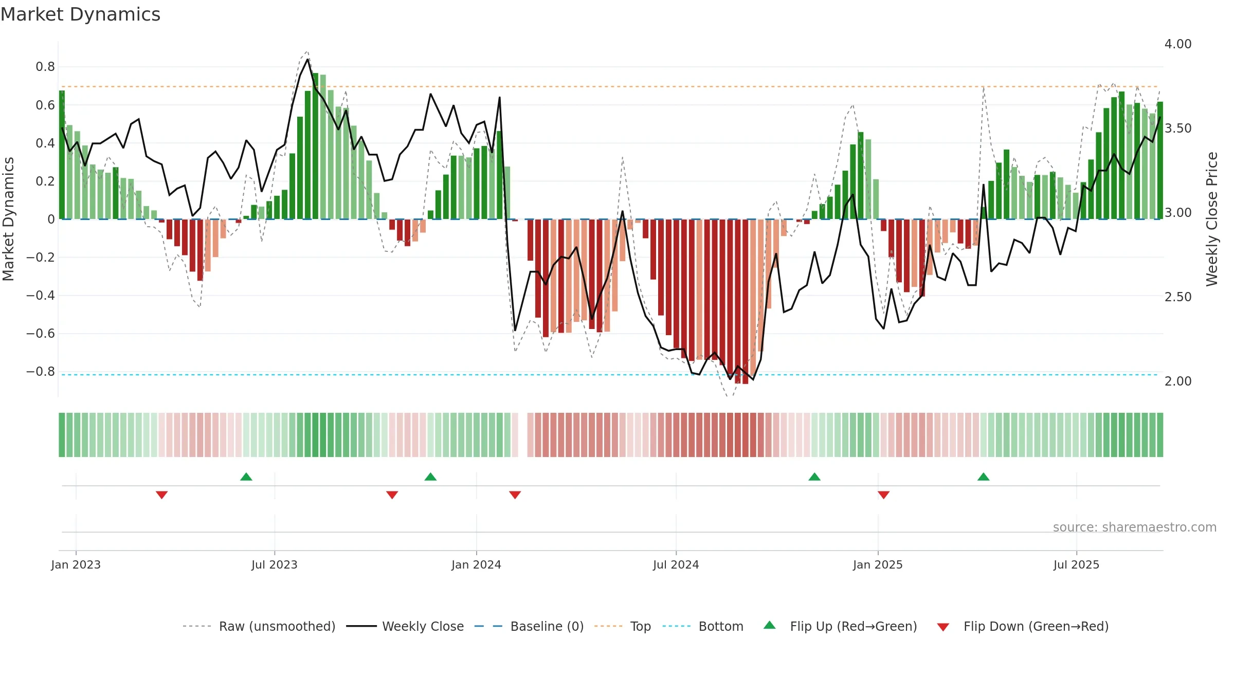Toggle the Raw (unsmoothed) legend entry
The width and height of the screenshot is (1234, 694).
pos(259,626)
